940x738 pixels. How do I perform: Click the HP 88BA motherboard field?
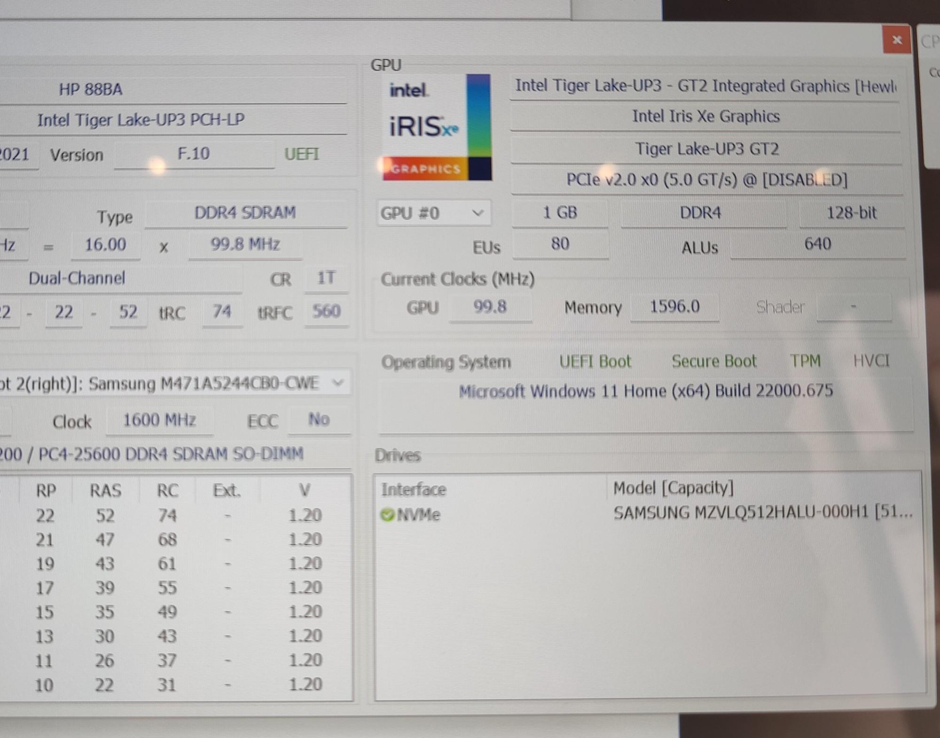pyautogui.click(x=173, y=89)
